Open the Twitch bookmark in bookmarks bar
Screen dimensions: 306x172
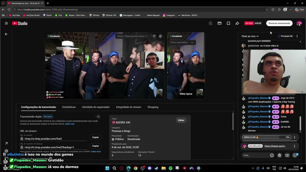pyautogui.click(x=47, y=15)
